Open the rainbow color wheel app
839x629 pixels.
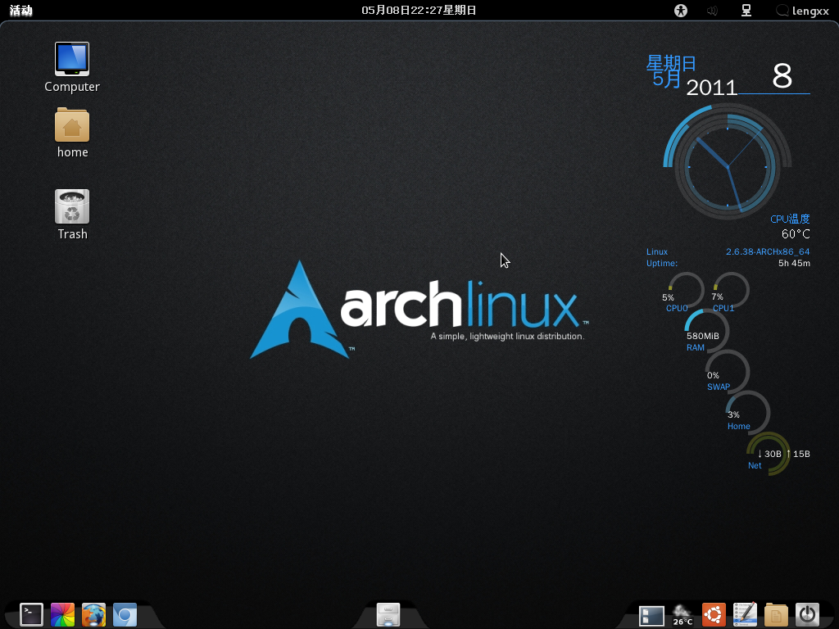click(62, 614)
